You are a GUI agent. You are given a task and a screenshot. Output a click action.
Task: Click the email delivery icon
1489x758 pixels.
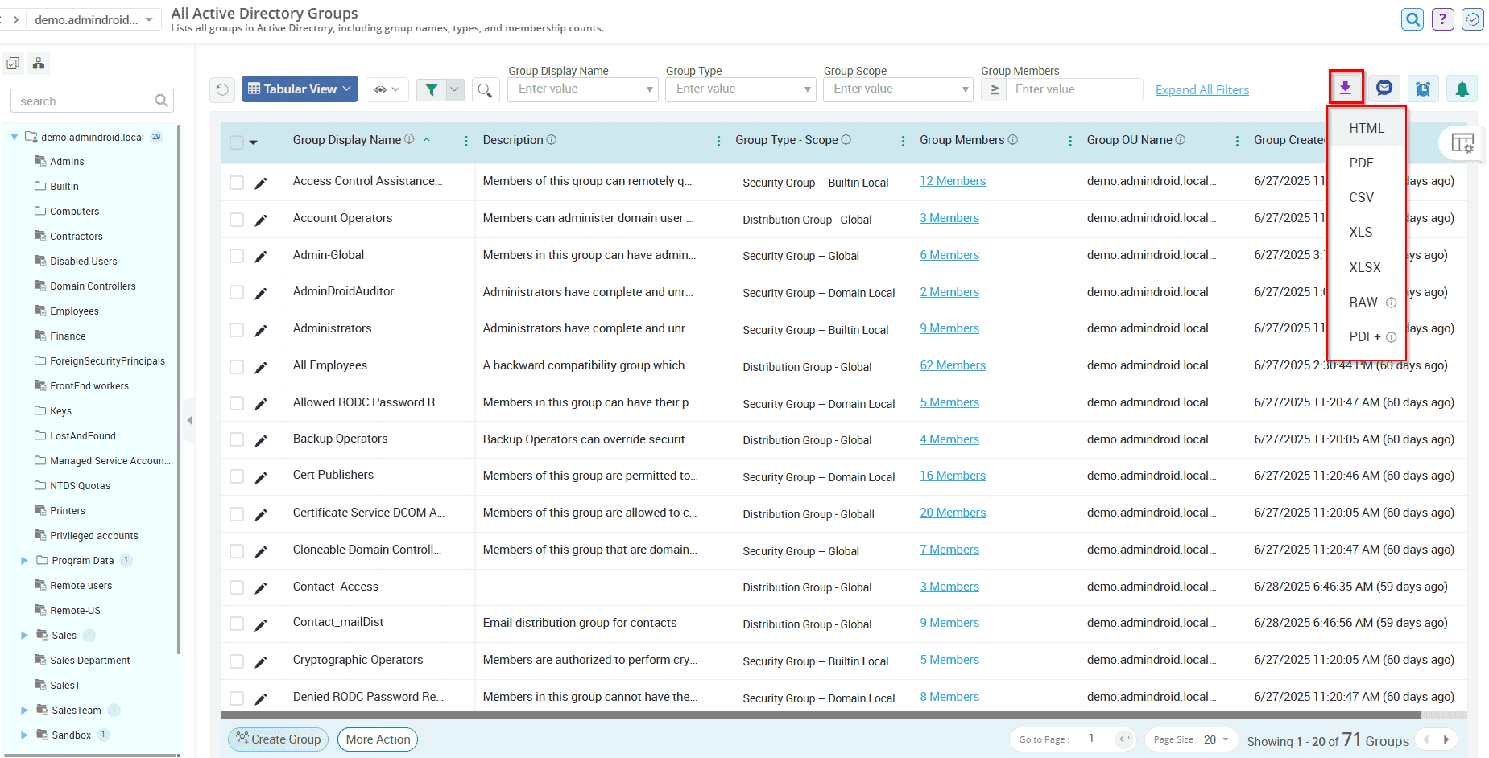point(1384,88)
